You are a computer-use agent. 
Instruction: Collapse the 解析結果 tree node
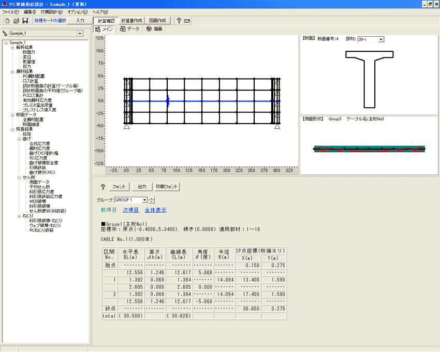click(x=12, y=48)
